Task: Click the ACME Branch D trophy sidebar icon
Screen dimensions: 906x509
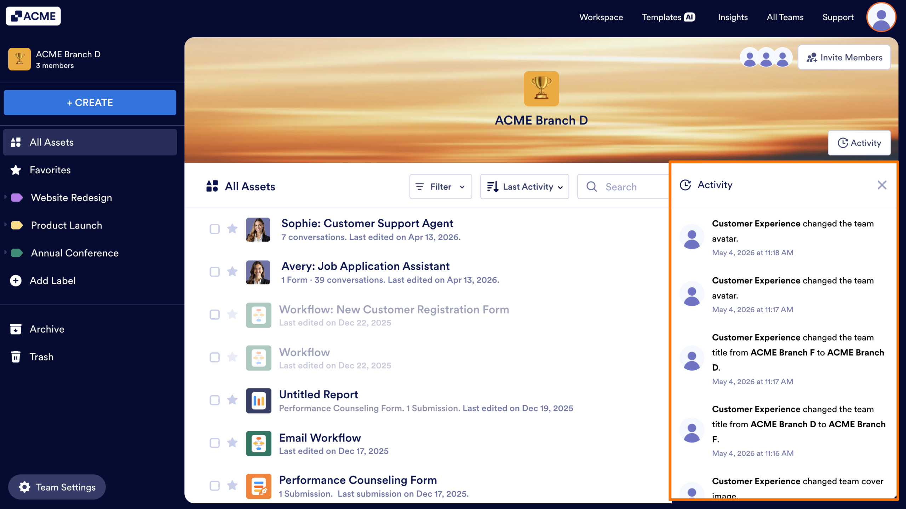Action: pos(19,59)
